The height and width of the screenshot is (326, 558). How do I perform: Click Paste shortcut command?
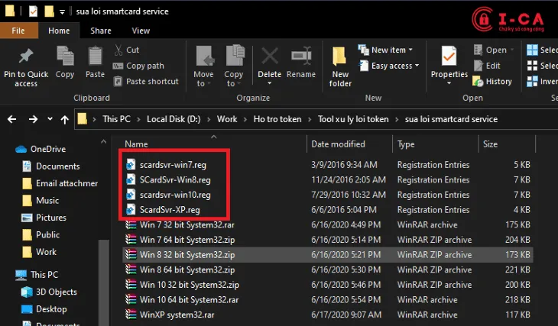(146, 82)
